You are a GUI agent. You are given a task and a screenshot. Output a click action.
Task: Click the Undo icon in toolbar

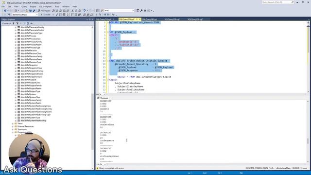pos(85,11)
